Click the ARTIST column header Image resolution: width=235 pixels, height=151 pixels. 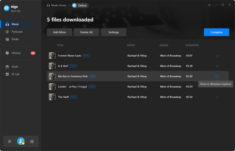point(131,45)
